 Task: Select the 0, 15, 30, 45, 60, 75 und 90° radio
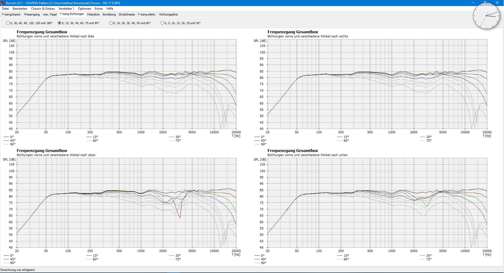[59, 23]
